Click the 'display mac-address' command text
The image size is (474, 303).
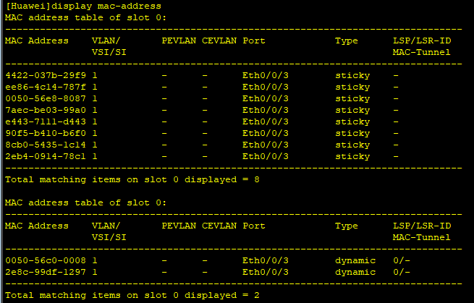[x=106, y=7]
